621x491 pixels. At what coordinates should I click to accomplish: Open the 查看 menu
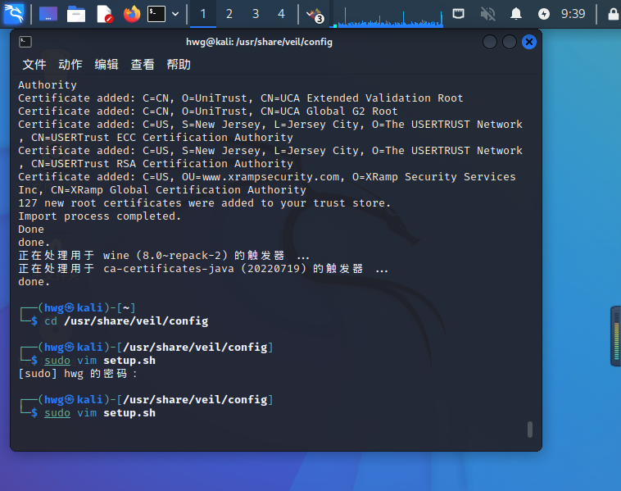(x=143, y=64)
